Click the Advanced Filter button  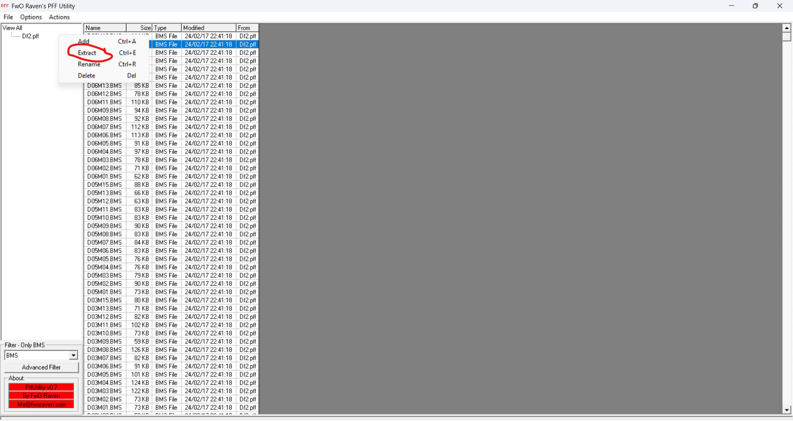point(41,367)
